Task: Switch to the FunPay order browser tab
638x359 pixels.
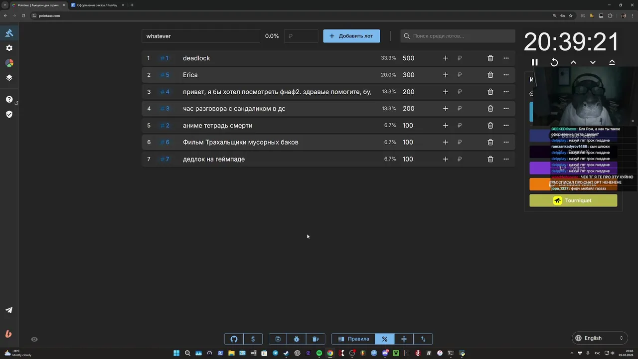Action: 98,5
